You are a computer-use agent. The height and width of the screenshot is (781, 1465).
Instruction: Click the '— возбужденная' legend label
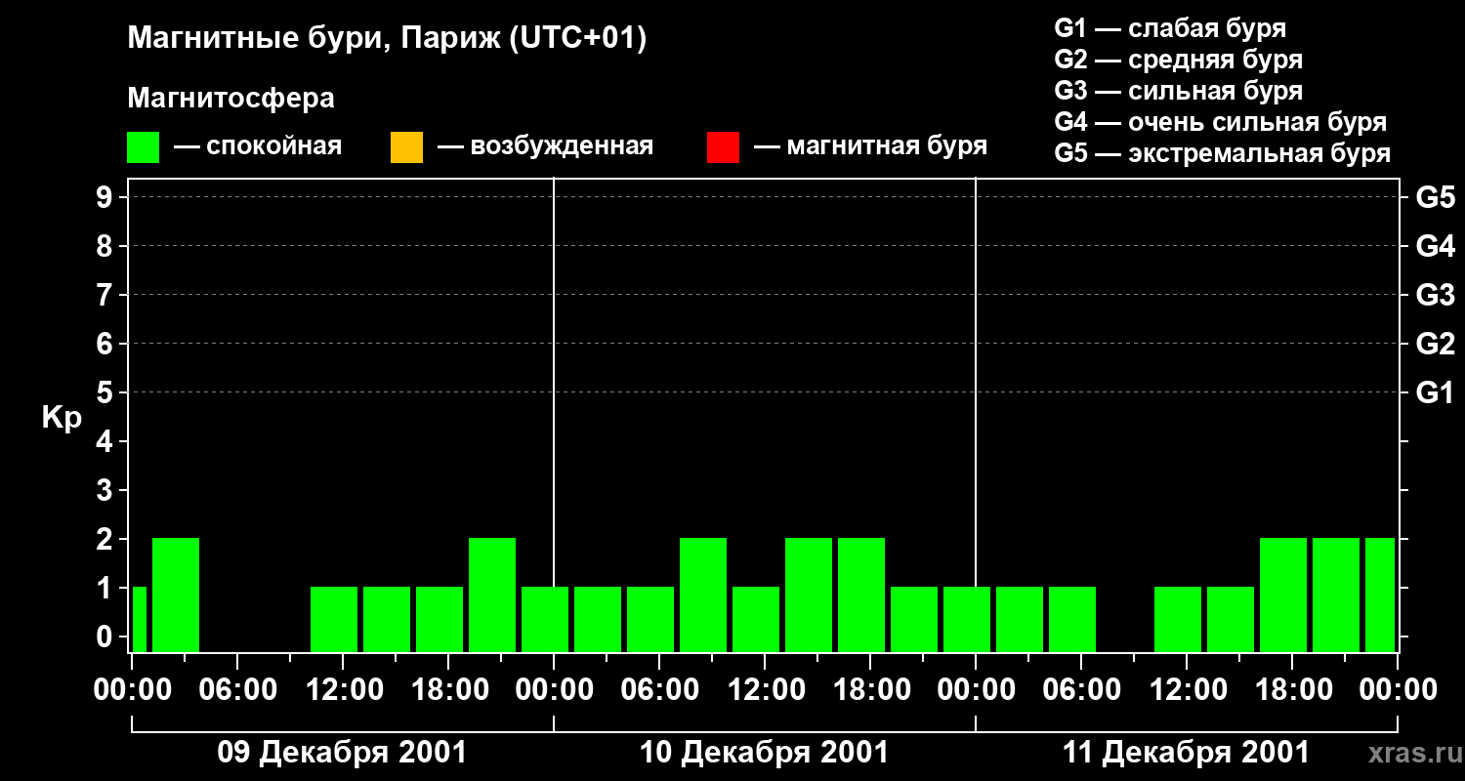(545, 146)
